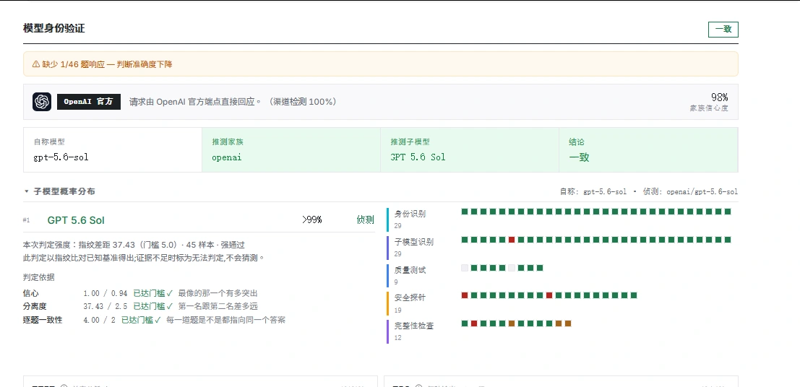
Task: Click the 此判定以指纹比对已知基准得出 line
Action: 144,258
